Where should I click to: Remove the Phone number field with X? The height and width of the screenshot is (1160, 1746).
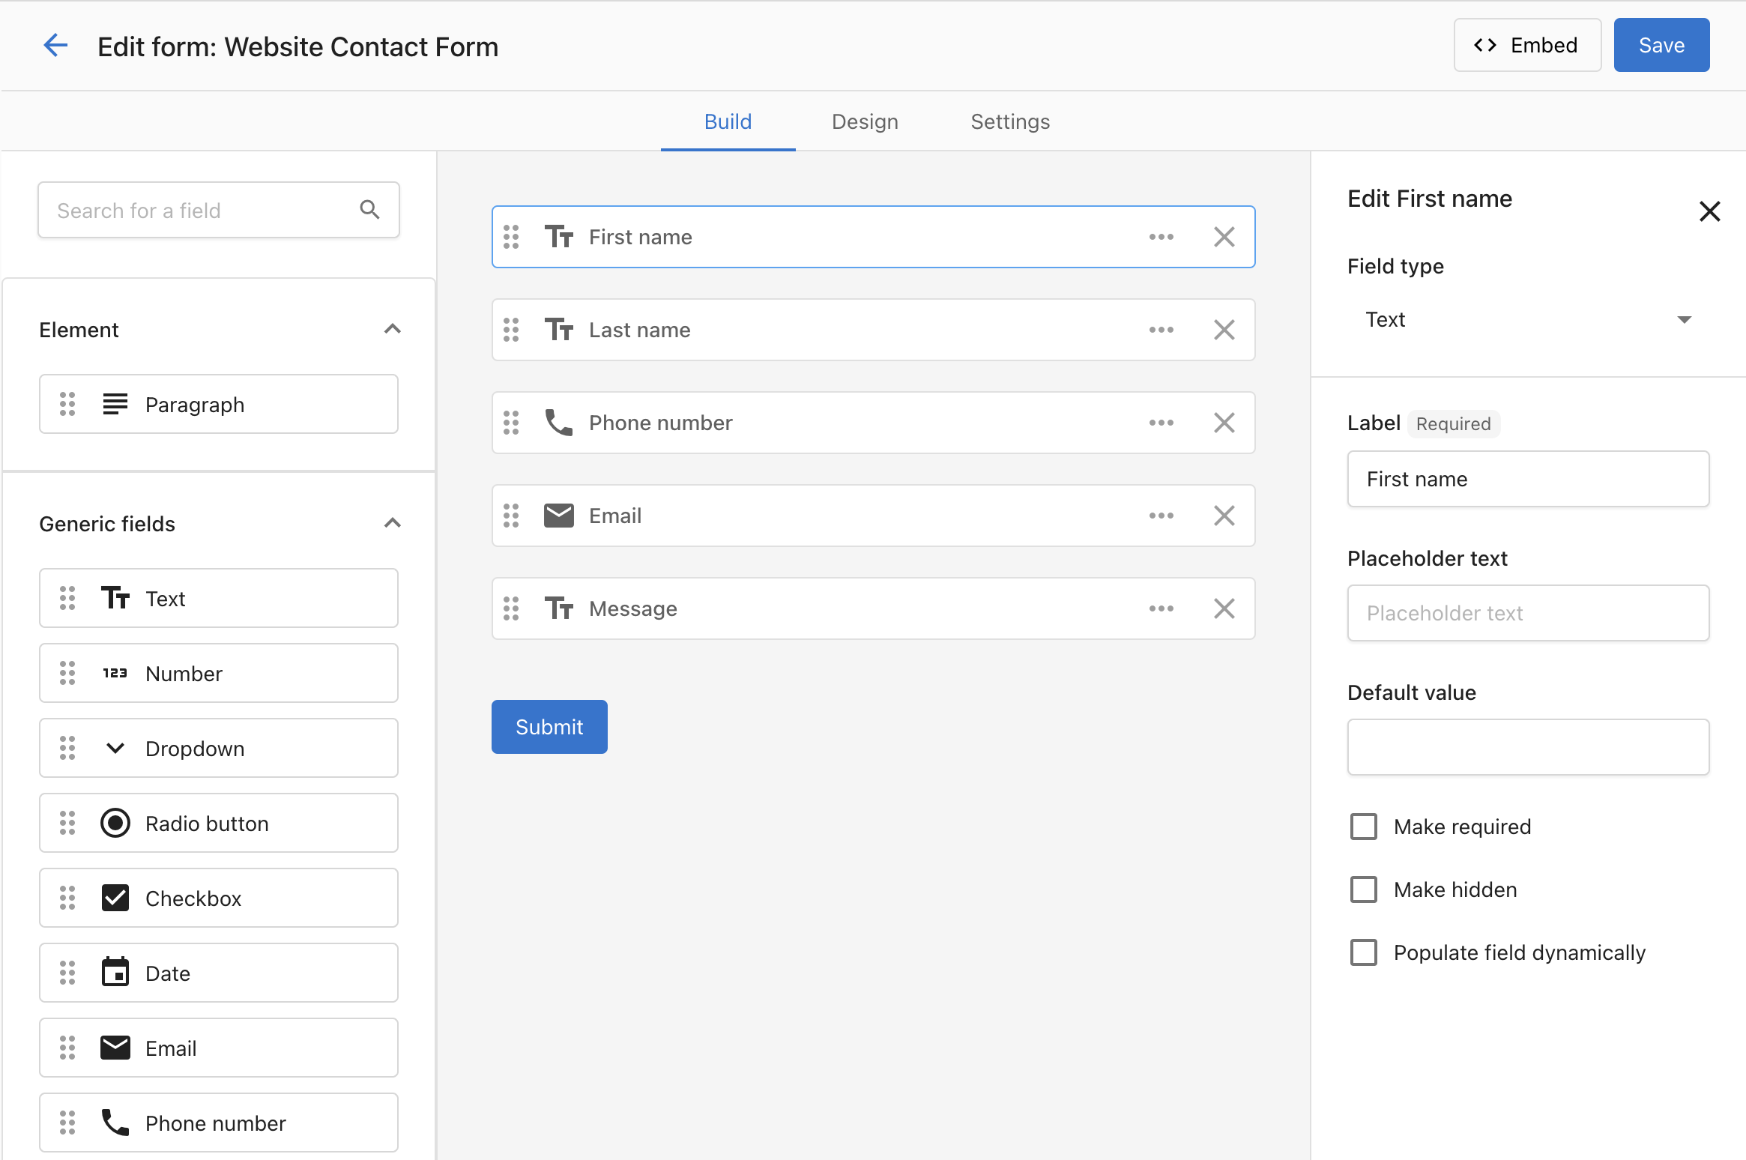(1224, 423)
